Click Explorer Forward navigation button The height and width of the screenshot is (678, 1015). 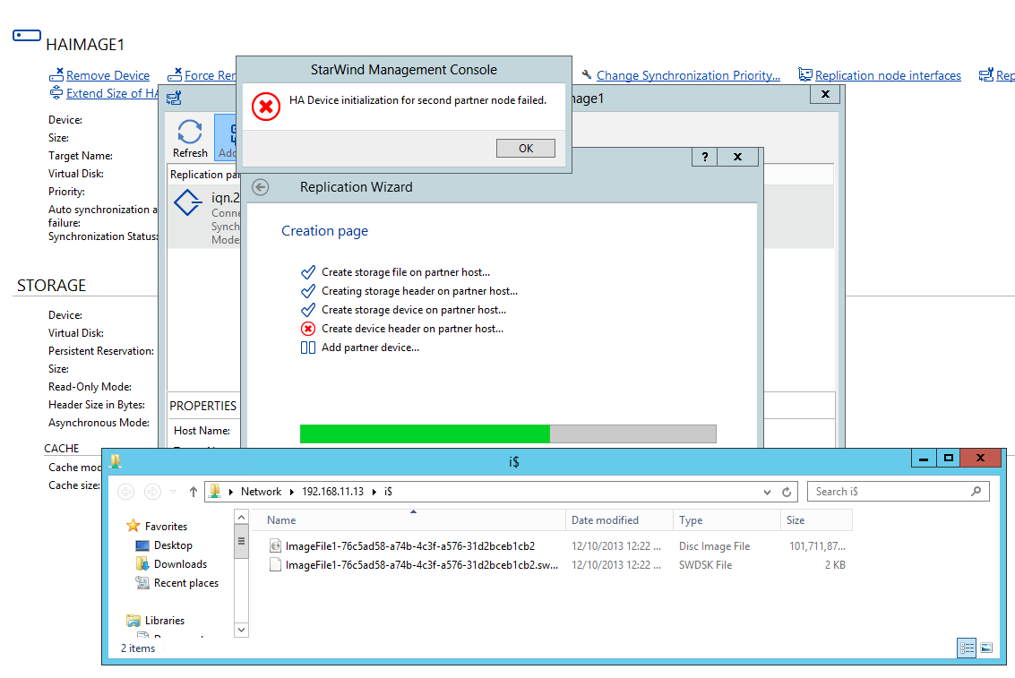pos(152,492)
